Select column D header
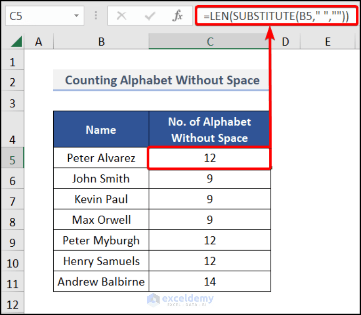Image resolution: width=361 pixels, height=315 pixels. [285, 42]
